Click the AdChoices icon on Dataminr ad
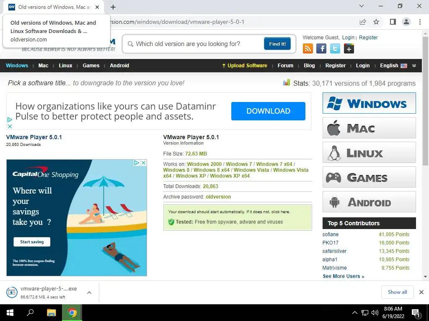Image resolution: width=429 pixels, height=321 pixels. pyautogui.click(x=10, y=120)
